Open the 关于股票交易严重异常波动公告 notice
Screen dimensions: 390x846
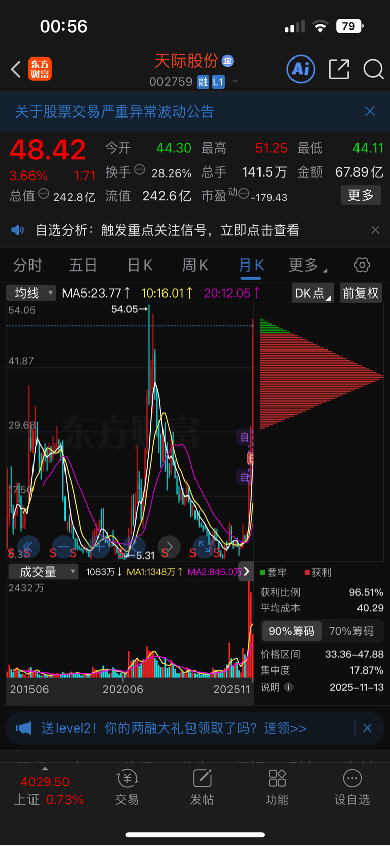(115, 111)
